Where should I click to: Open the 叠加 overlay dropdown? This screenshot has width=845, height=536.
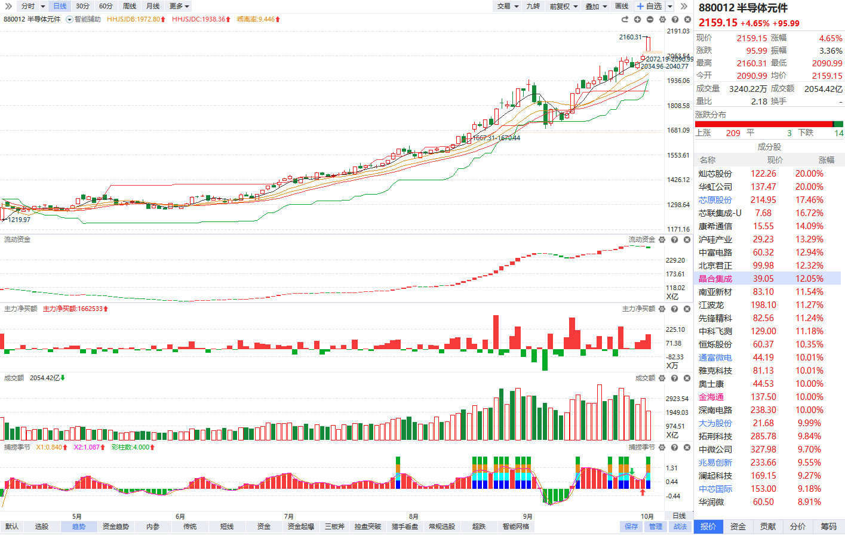pos(596,6)
